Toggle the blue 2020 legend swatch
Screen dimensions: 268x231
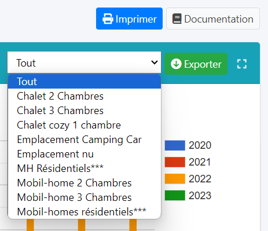pos(175,145)
